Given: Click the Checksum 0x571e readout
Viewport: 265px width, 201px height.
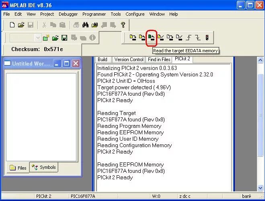Looking at the screenshot, I should pyautogui.click(x=37, y=49).
